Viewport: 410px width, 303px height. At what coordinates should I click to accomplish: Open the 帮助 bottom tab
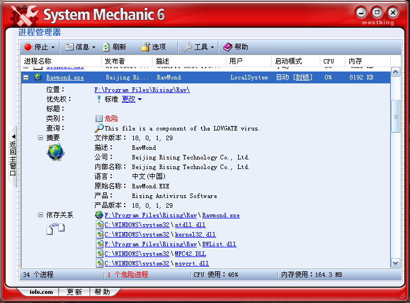coord(102,292)
